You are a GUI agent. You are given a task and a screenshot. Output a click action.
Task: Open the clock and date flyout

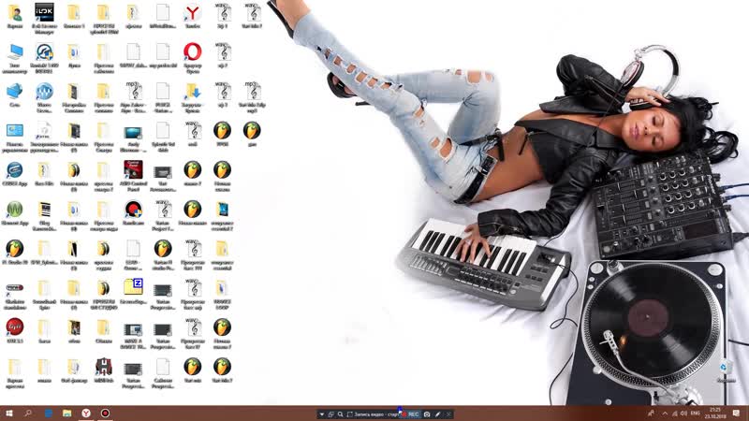click(715, 414)
